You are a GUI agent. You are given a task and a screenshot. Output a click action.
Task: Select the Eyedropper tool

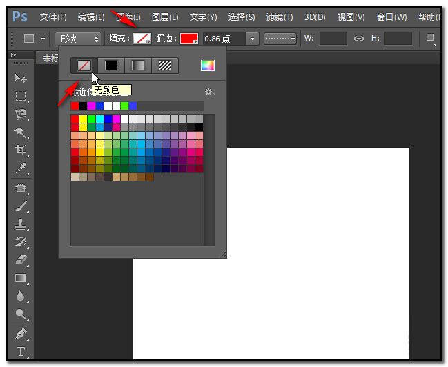pyautogui.click(x=21, y=168)
